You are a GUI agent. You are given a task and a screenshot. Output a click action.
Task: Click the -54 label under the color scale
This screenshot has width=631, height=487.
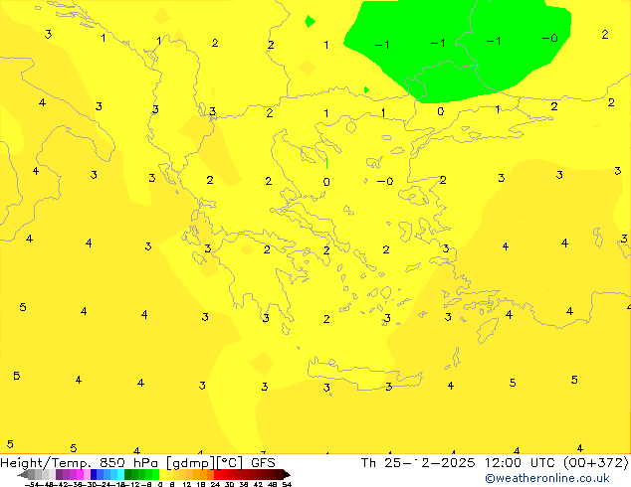coord(32,484)
